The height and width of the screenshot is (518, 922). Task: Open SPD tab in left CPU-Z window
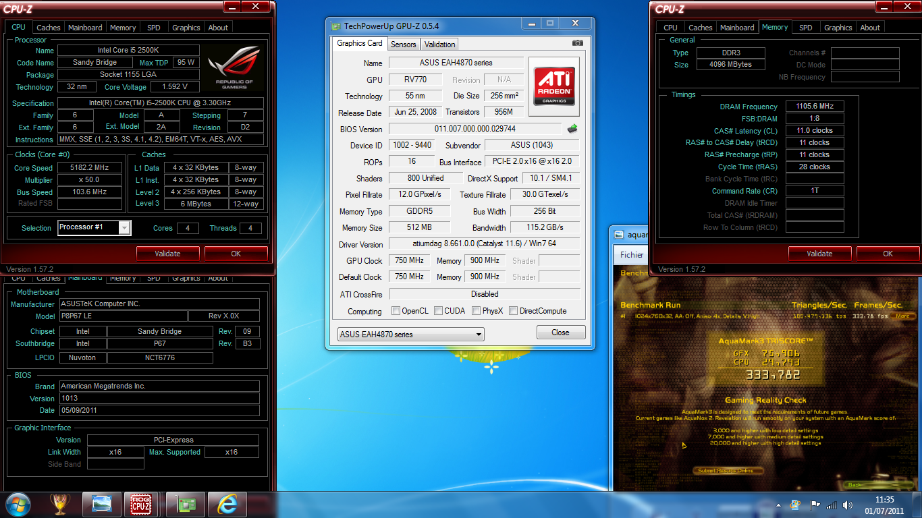pyautogui.click(x=154, y=28)
